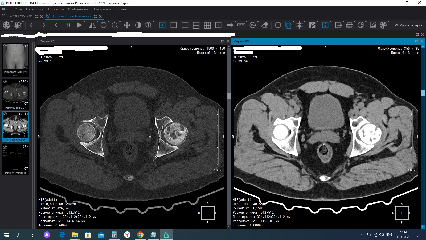Select the ruler measurement tool
The image size is (426, 240).
pyautogui.click(x=241, y=25)
